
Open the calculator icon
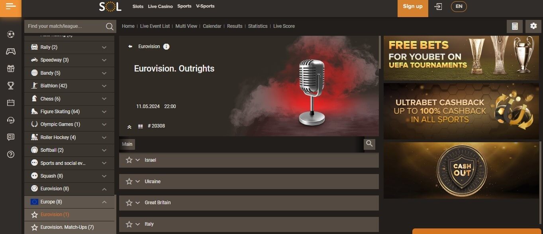tap(515, 26)
